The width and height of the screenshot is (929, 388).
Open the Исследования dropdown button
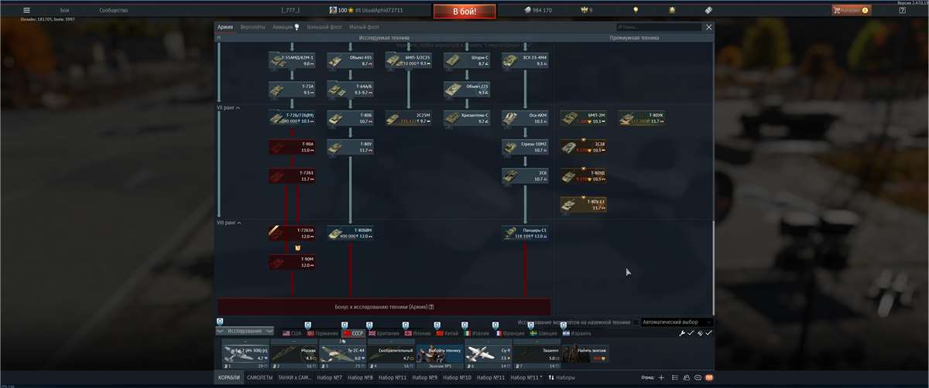pos(244,331)
